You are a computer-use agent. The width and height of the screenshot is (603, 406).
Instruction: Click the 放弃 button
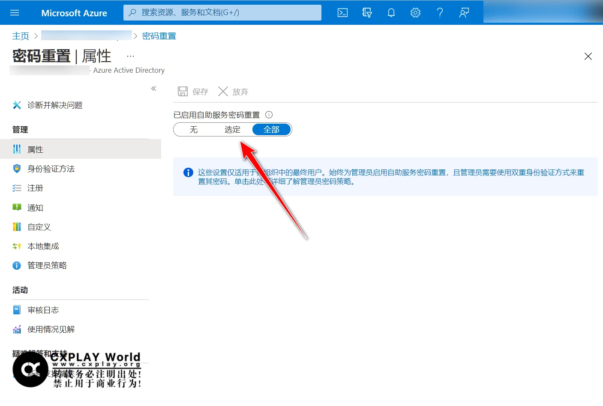click(233, 92)
